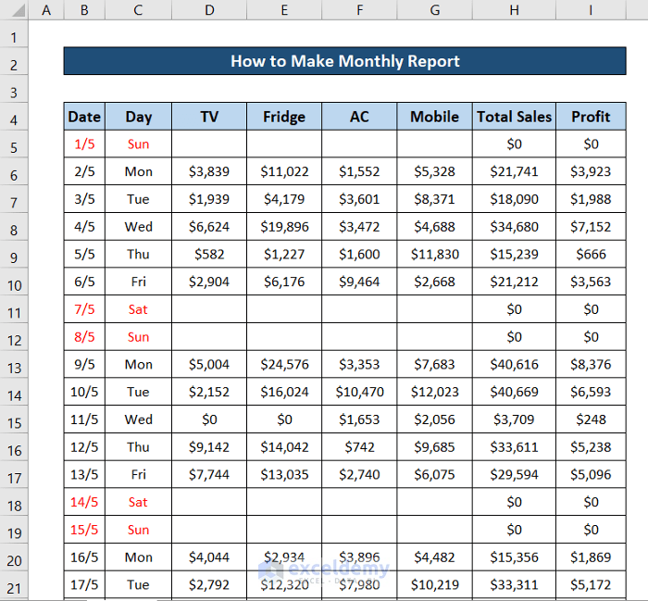The height and width of the screenshot is (601, 648).
Task: Select Profit value $1,869
Action: (x=591, y=557)
